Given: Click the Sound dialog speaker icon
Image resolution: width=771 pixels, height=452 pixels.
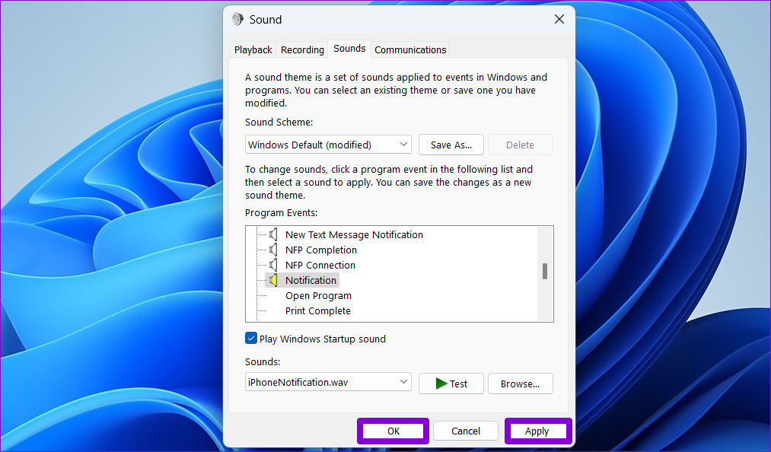Looking at the screenshot, I should click(x=237, y=19).
